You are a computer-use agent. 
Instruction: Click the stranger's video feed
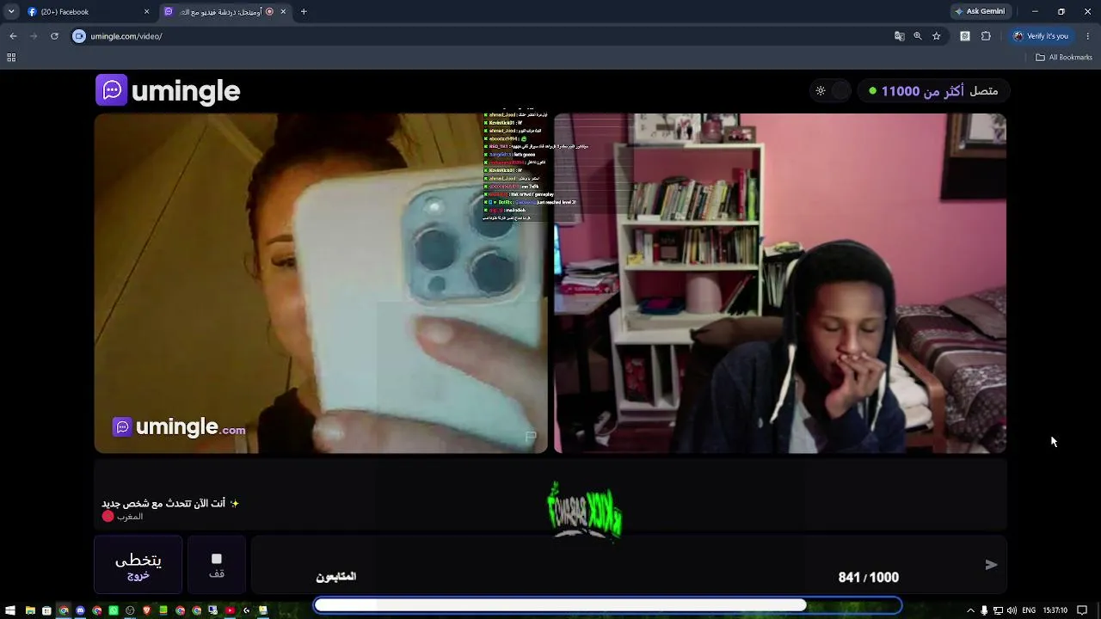(321, 283)
